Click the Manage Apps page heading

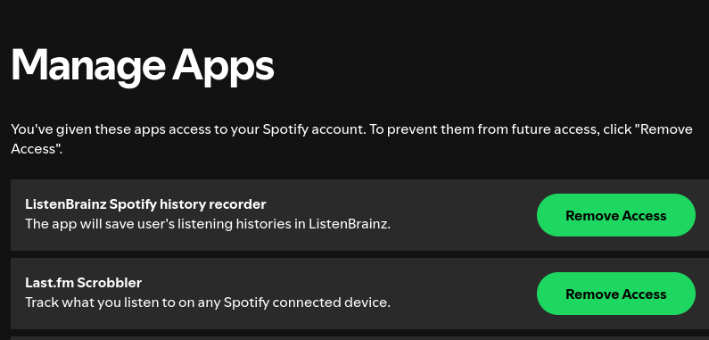click(143, 66)
